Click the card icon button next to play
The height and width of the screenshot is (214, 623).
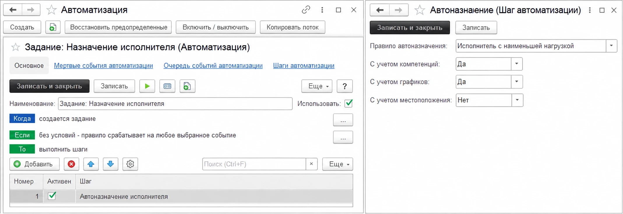(167, 86)
